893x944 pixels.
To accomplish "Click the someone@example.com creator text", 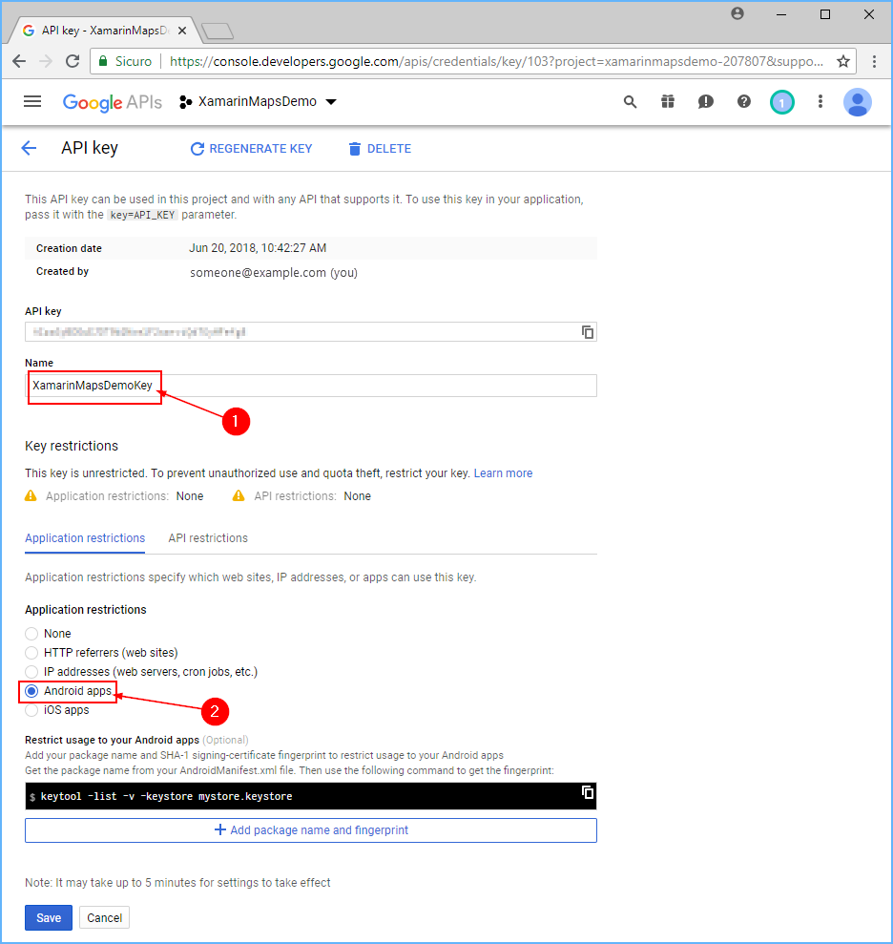I will click(x=274, y=273).
